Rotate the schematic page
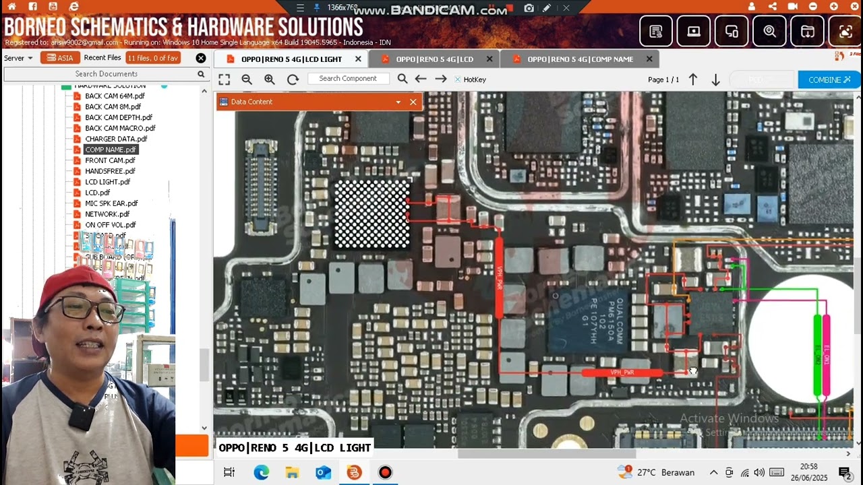The image size is (863, 485). pos(293,79)
